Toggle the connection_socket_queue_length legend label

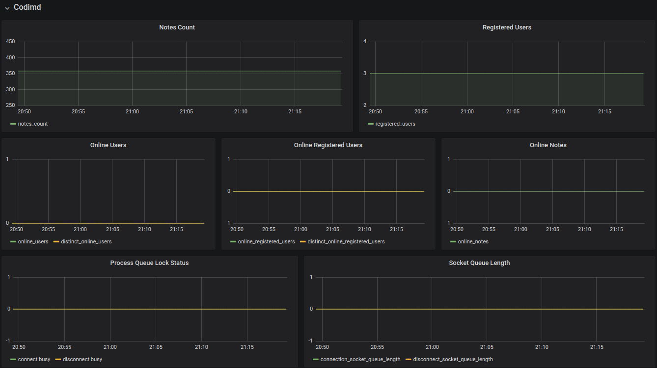coord(360,360)
